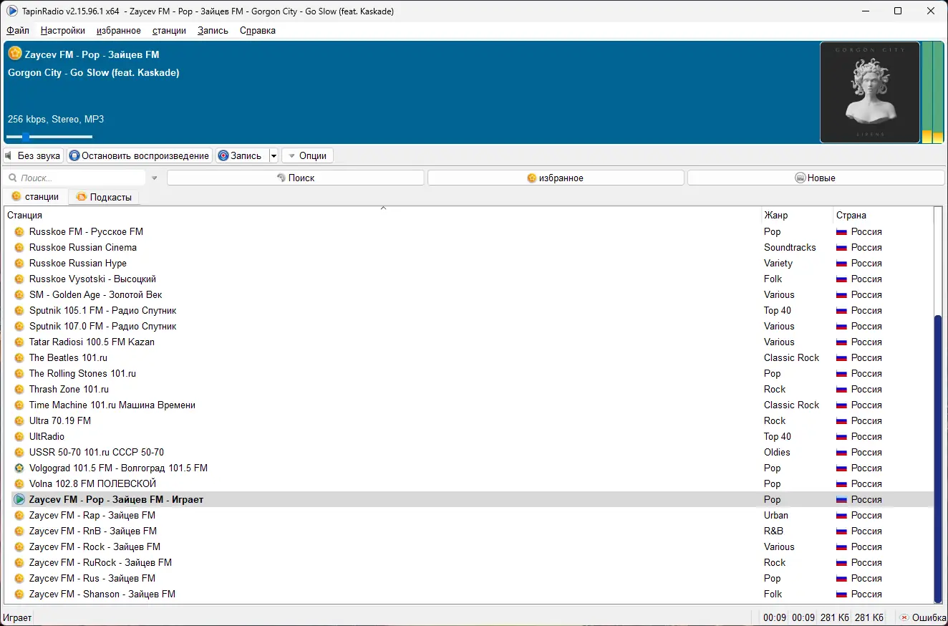Screen dimensions: 948x626
Task: Click the star icon of Thrash Zone 101.ru
Action: (19, 390)
